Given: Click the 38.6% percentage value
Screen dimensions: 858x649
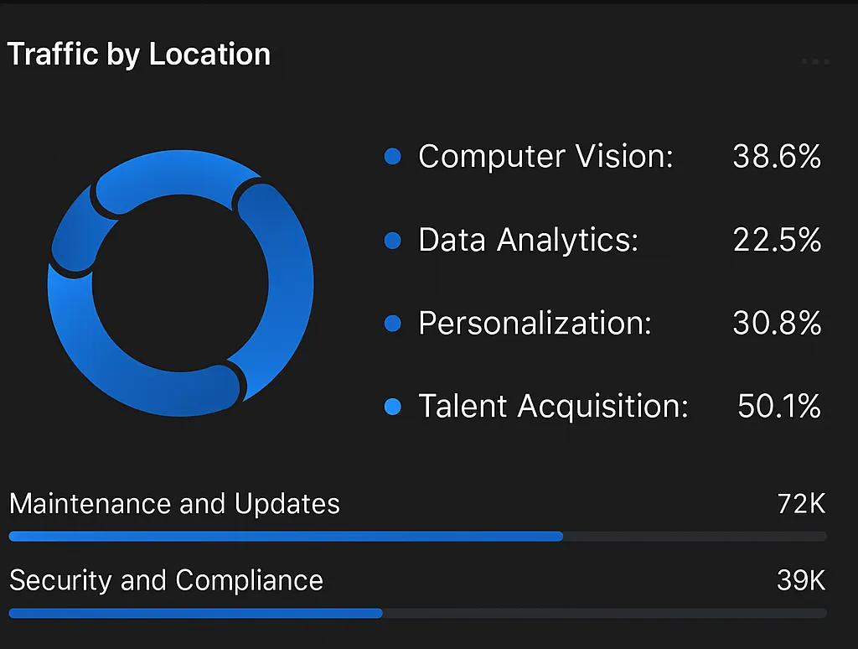Looking at the screenshot, I should click(777, 157).
